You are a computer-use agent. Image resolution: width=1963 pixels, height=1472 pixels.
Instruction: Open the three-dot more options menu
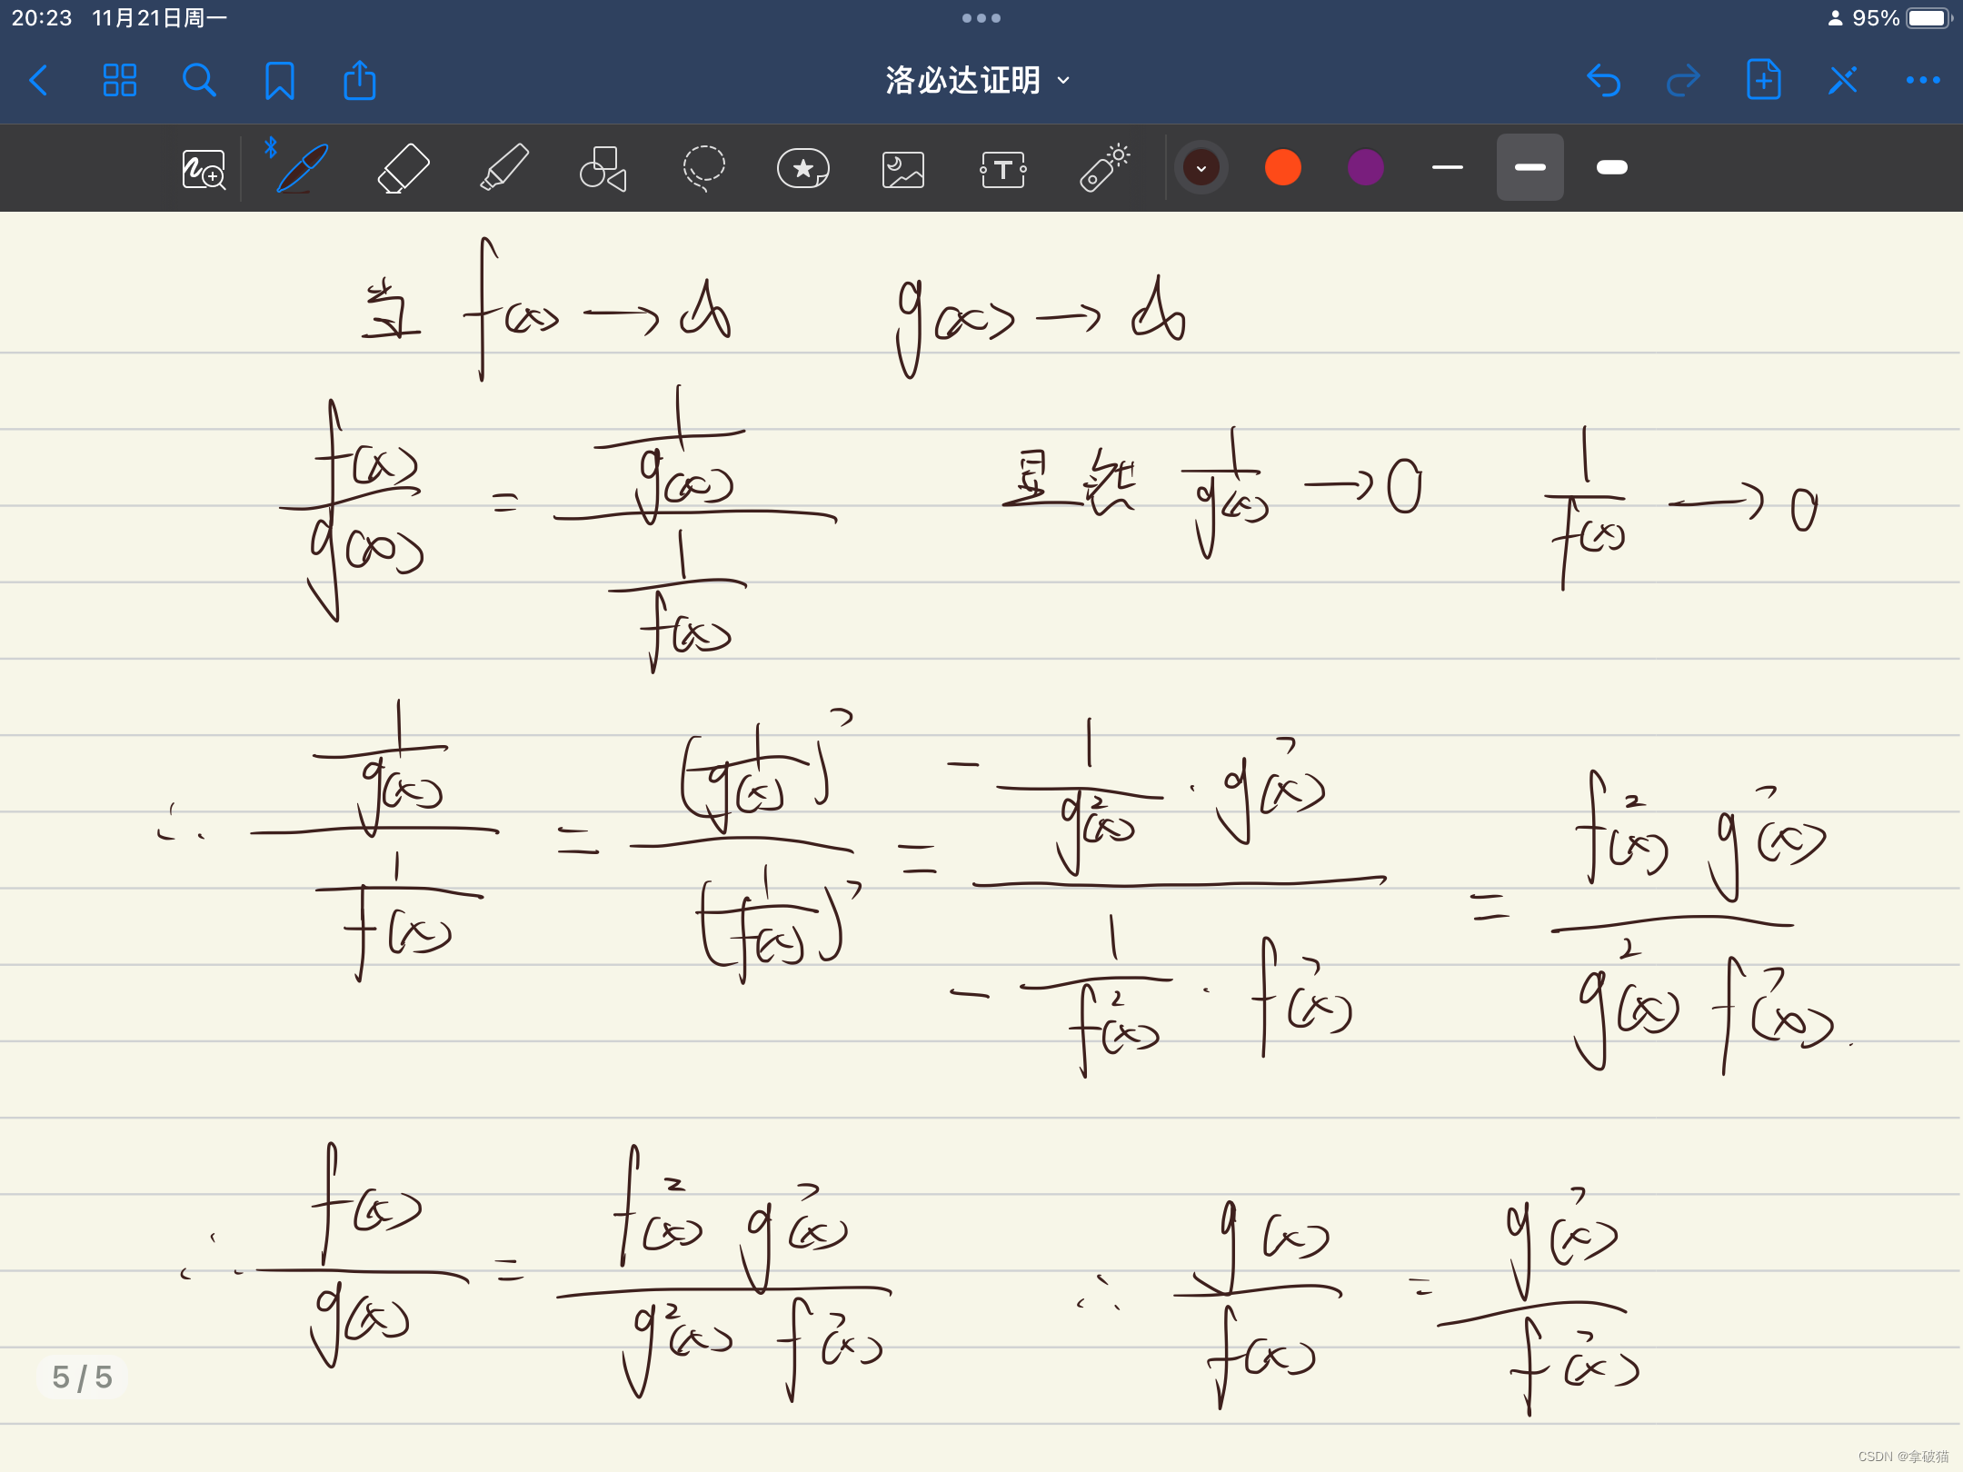(x=1922, y=80)
